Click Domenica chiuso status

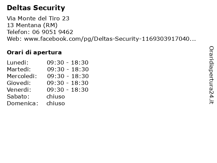coord(56,103)
